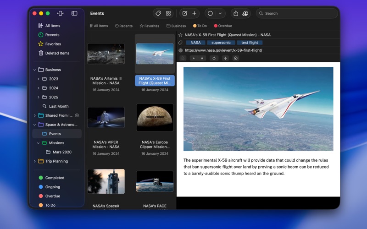Image resolution: width=367 pixels, height=229 pixels.
Task: Toggle the status circle button
Action: [210, 13]
